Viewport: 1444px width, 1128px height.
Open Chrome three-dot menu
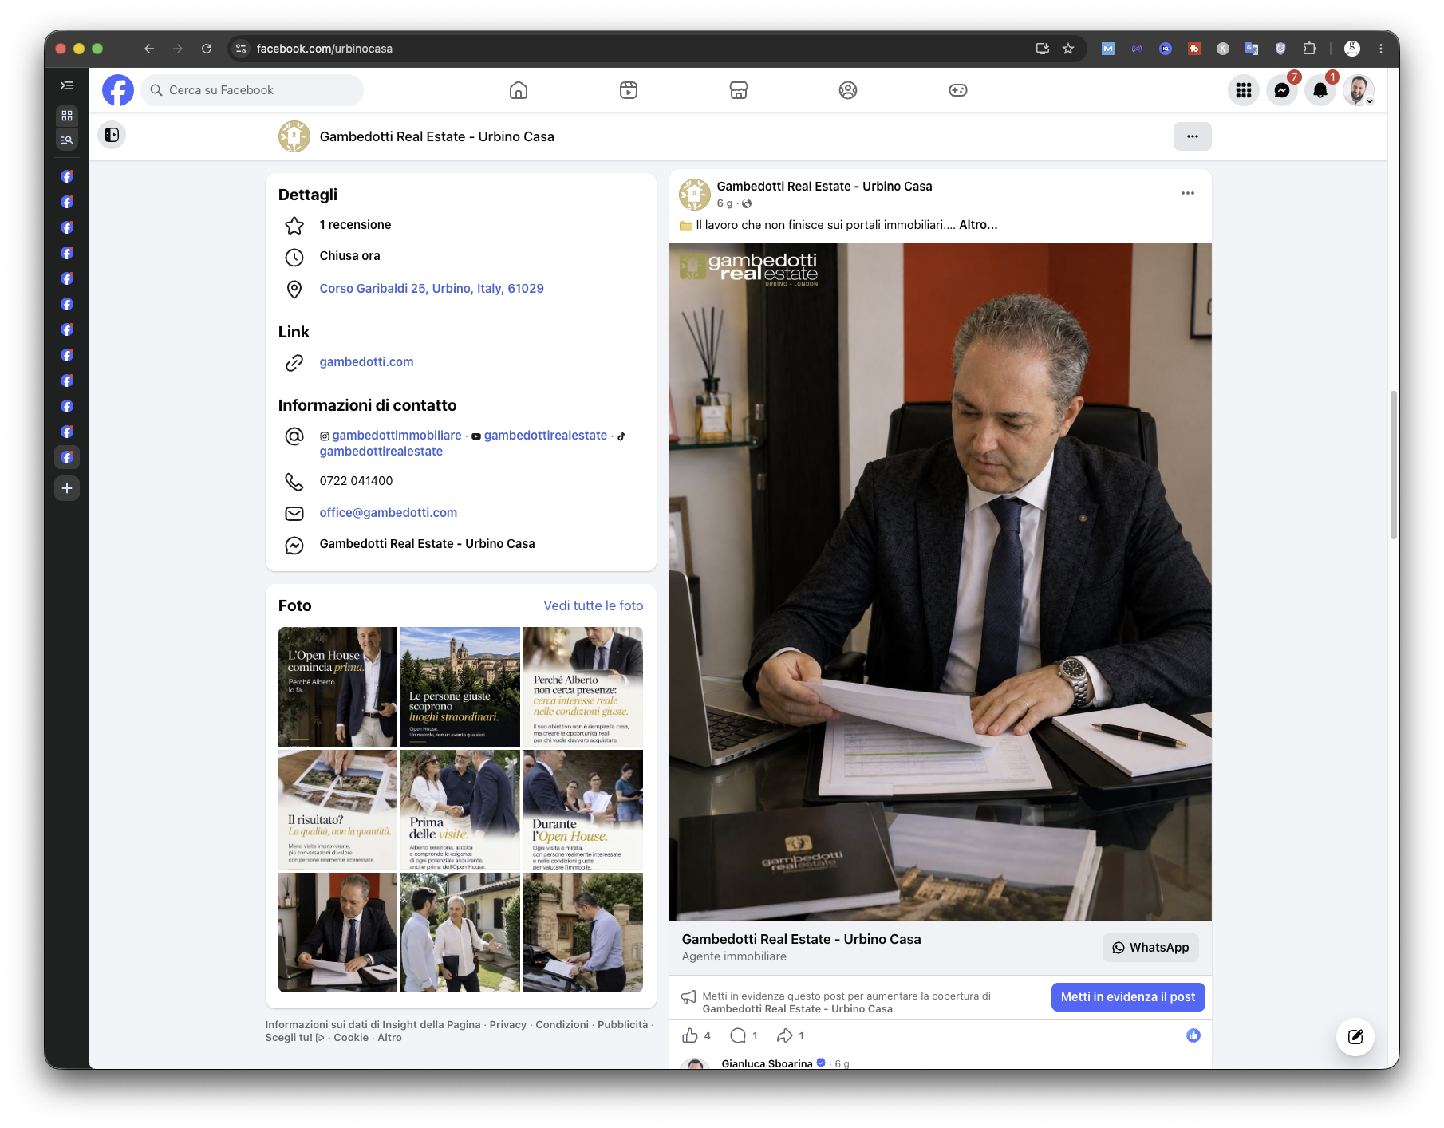tap(1381, 49)
